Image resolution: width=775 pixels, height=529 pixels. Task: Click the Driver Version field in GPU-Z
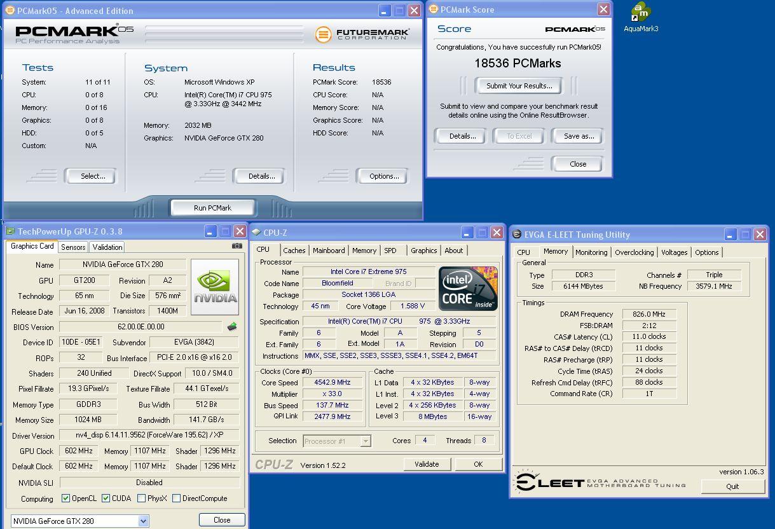click(149, 436)
